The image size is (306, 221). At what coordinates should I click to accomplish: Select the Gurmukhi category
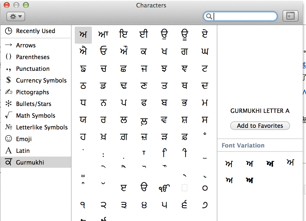click(30, 162)
